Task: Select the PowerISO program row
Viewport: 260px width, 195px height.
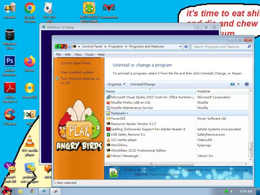Action: (177, 118)
